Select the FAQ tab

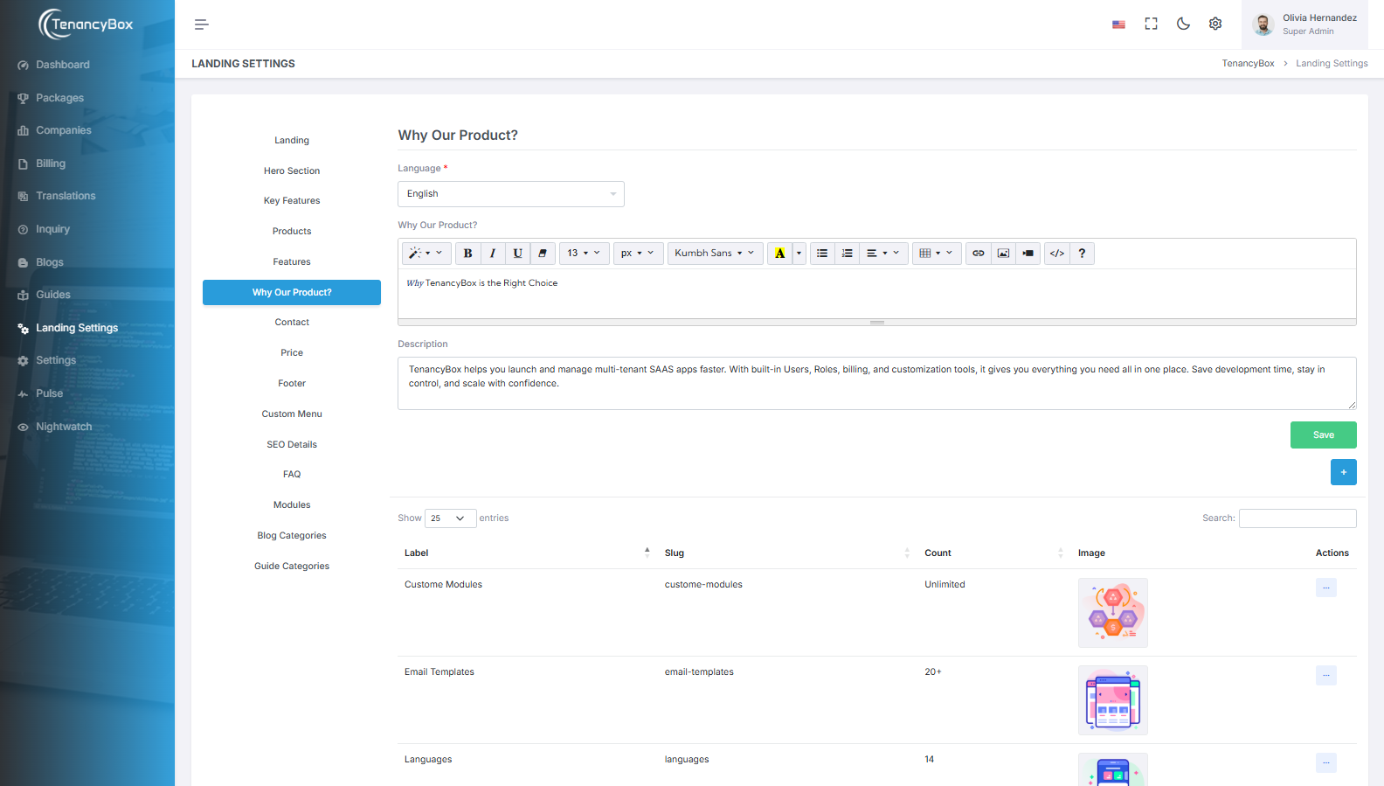[x=292, y=474]
